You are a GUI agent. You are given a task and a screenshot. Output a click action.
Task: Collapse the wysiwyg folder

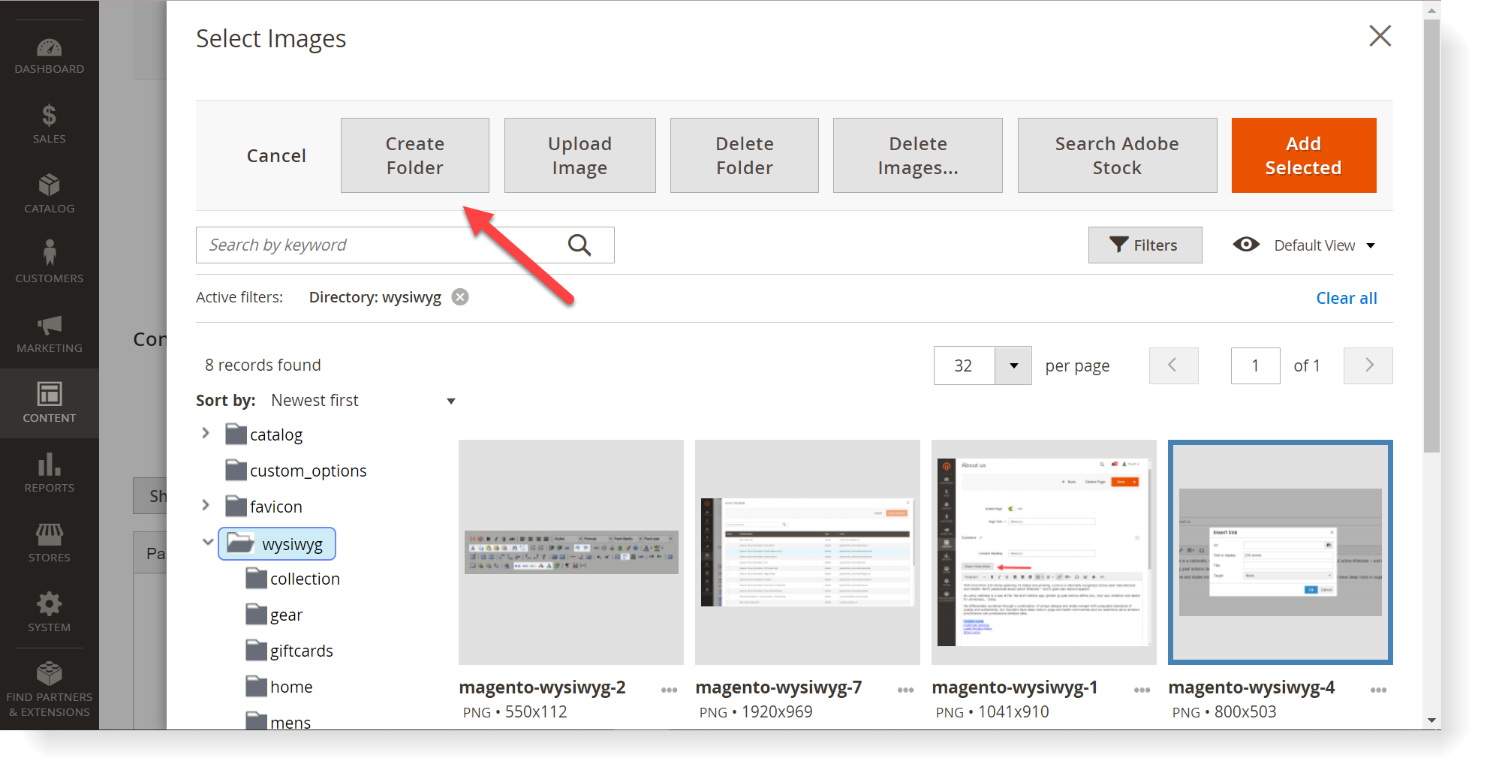[x=208, y=542]
